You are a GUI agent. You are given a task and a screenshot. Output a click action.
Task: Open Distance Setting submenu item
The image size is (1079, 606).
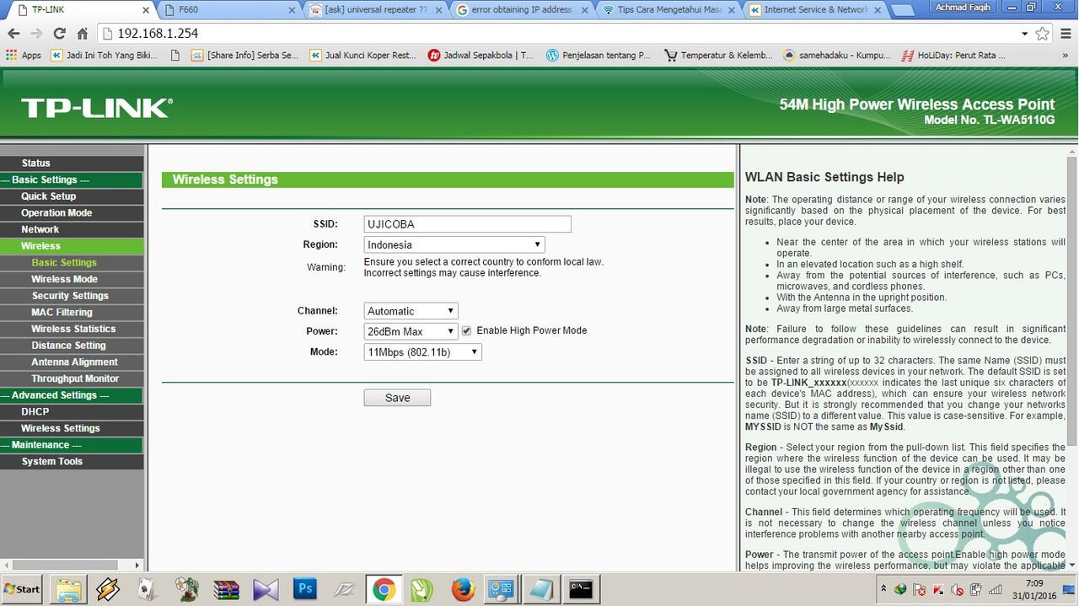pyautogui.click(x=72, y=346)
